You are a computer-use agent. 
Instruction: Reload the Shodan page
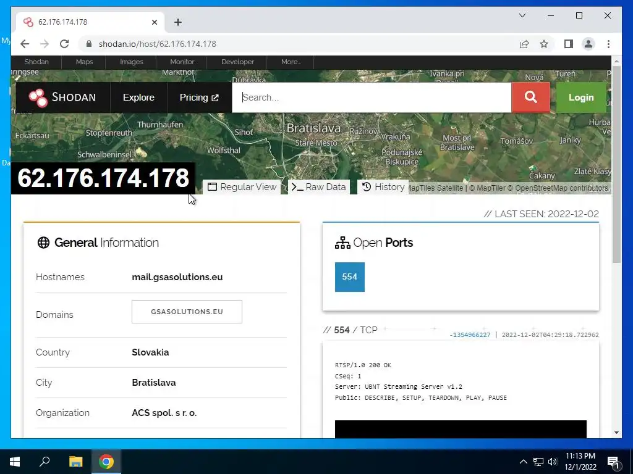pos(64,44)
